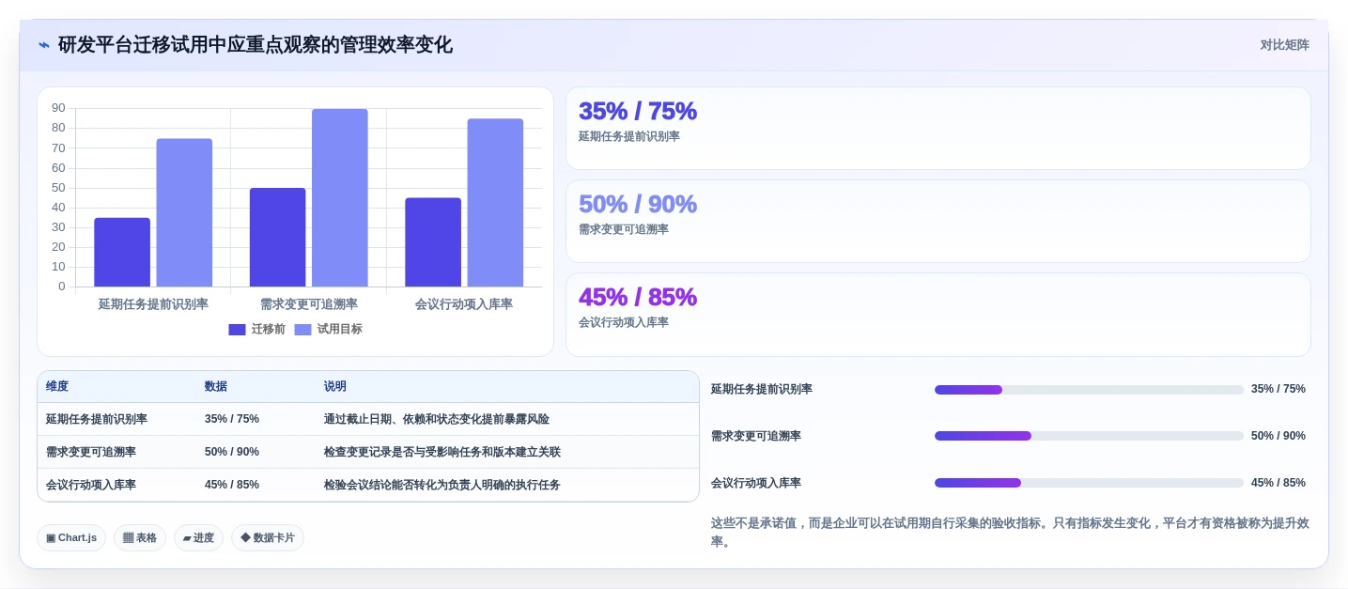Click the 试用目标 bar for 延期任务提前识别率
Image resolution: width=1348 pixels, height=589 pixels.
[184, 212]
